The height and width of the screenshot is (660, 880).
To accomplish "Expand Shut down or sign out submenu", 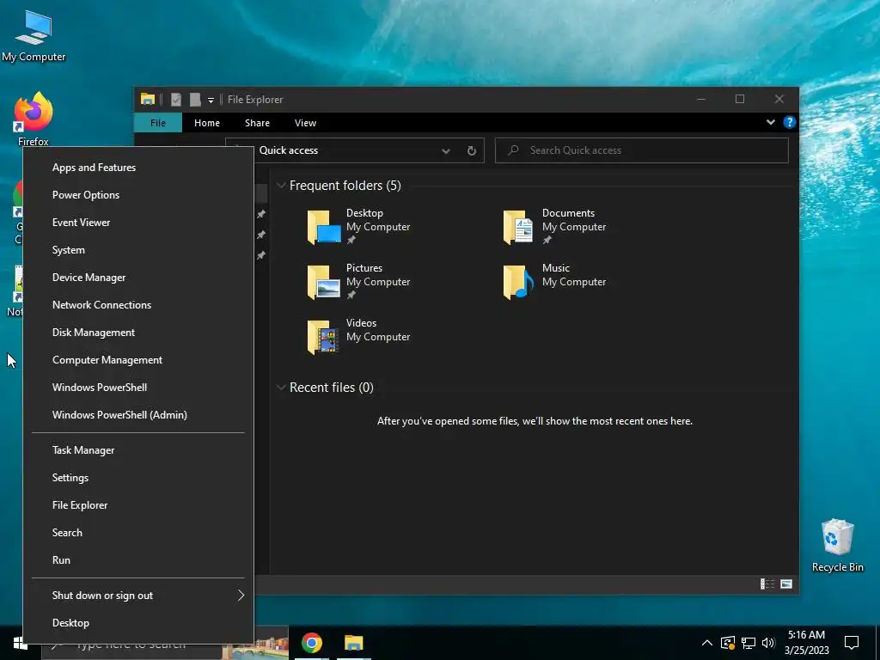I will tap(138, 596).
